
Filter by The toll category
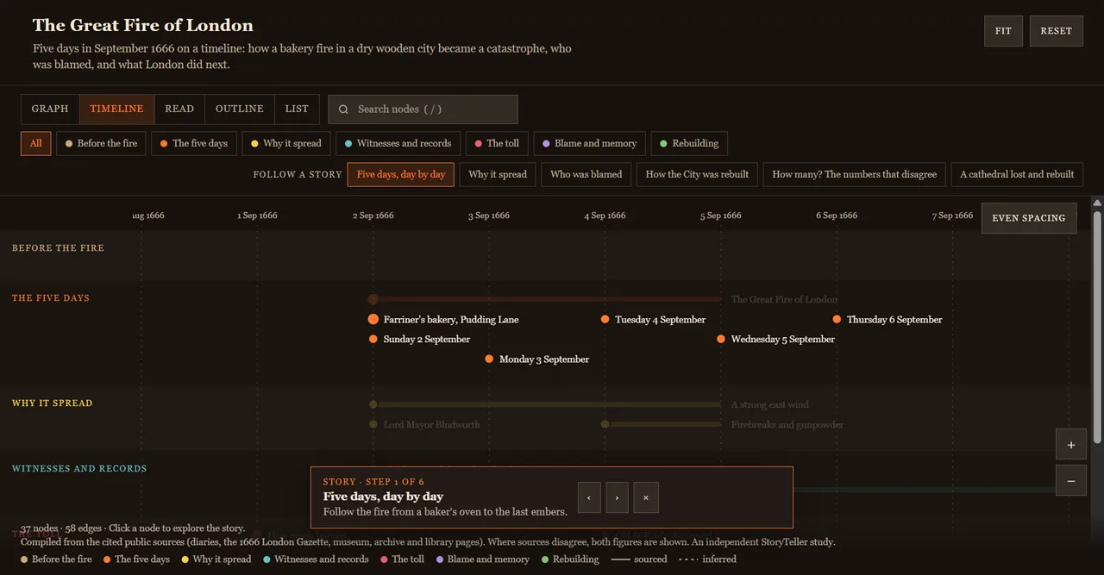(x=497, y=144)
